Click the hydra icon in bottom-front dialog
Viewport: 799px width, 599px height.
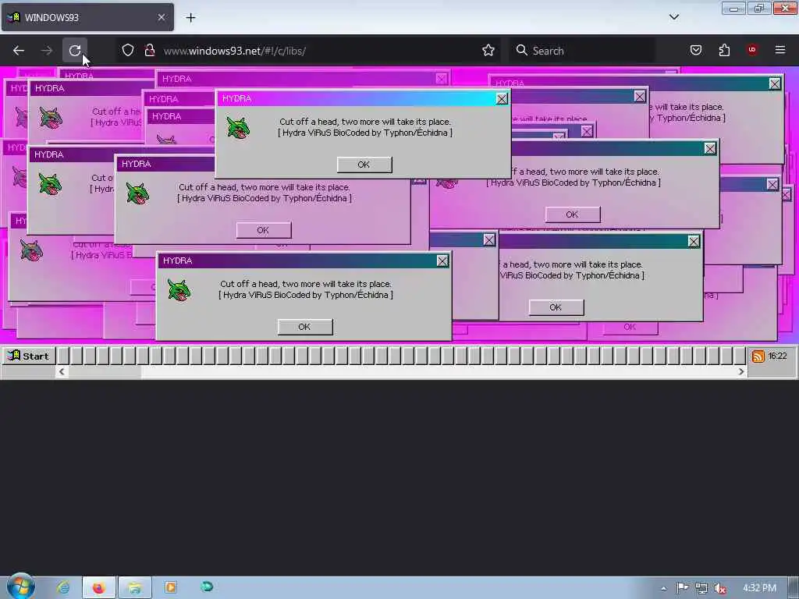click(179, 290)
